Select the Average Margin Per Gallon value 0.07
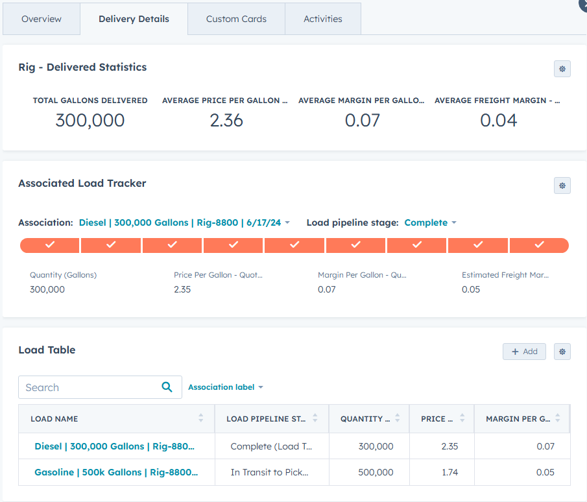 [x=363, y=121]
